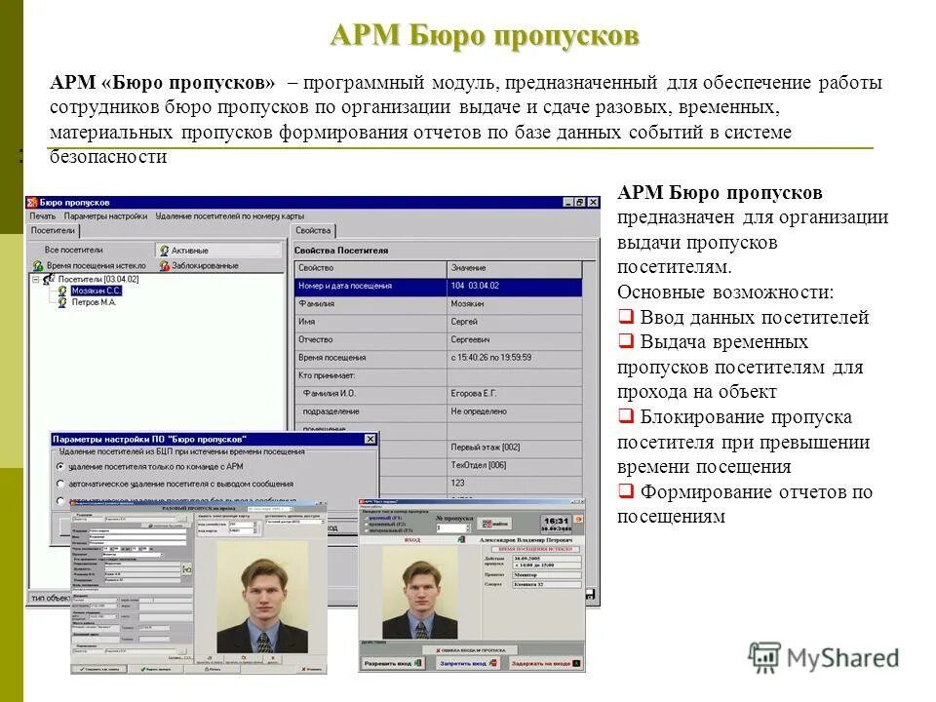The height and width of the screenshot is (702, 936).
Task: Click the green door icon beside ВХОД
Action: coord(460,539)
